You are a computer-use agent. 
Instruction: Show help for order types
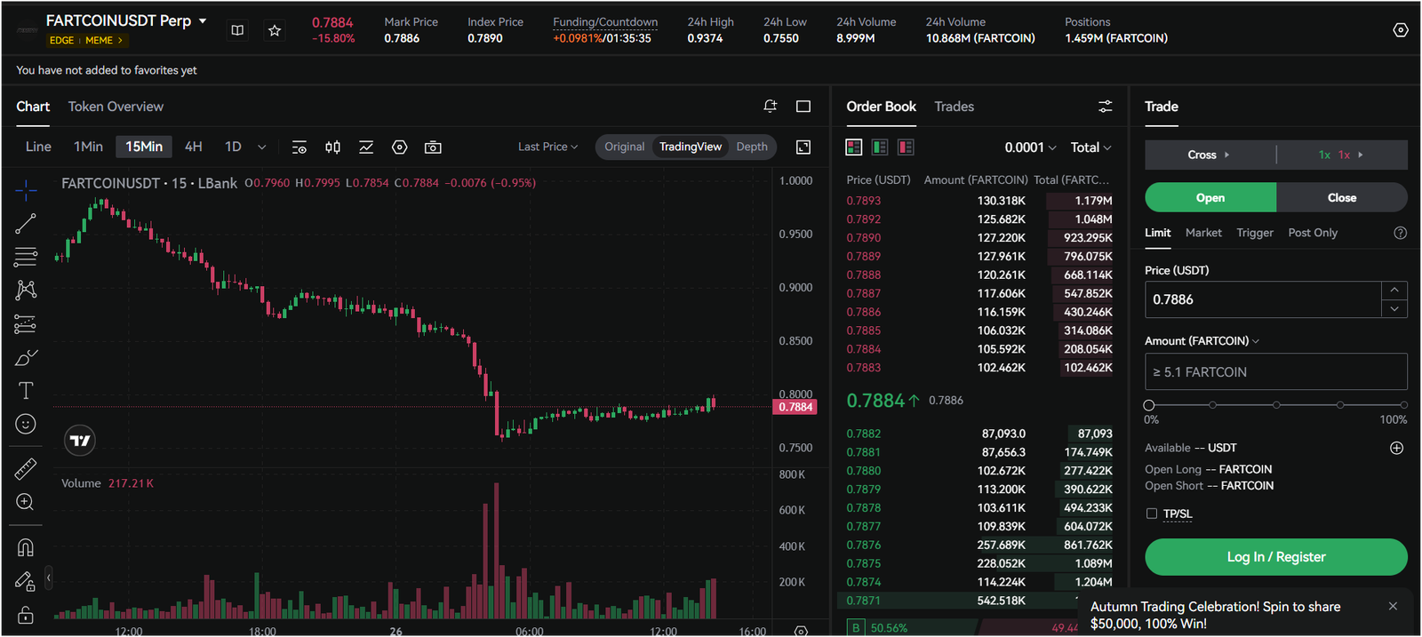(x=1401, y=233)
